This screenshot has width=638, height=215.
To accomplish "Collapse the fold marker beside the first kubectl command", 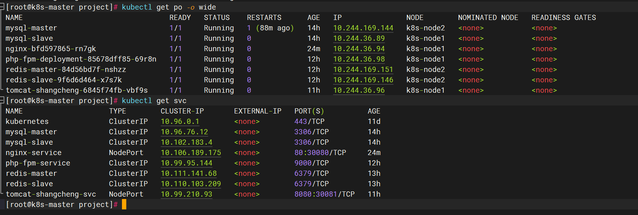I will click(x=2, y=7).
